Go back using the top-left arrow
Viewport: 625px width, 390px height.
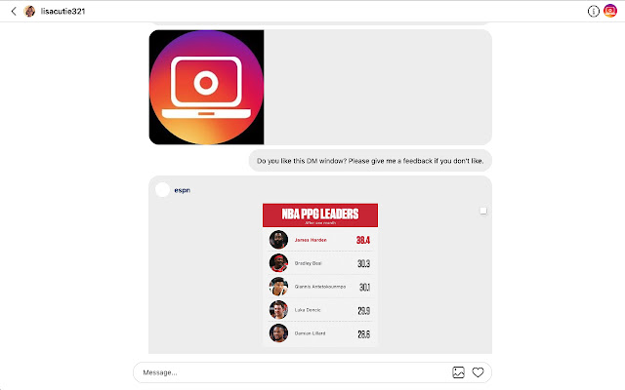click(x=14, y=11)
